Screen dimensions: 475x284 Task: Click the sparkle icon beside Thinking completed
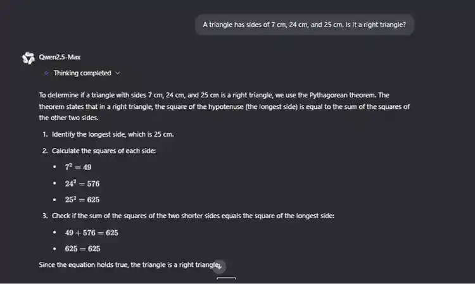click(x=46, y=73)
